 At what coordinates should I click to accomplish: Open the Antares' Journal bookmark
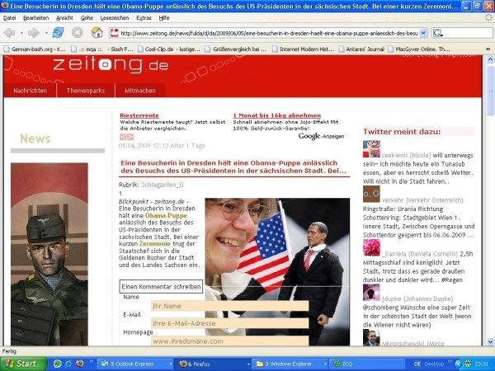point(361,49)
